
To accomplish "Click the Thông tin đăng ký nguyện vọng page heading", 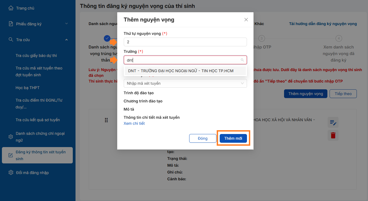I will (x=137, y=6).
